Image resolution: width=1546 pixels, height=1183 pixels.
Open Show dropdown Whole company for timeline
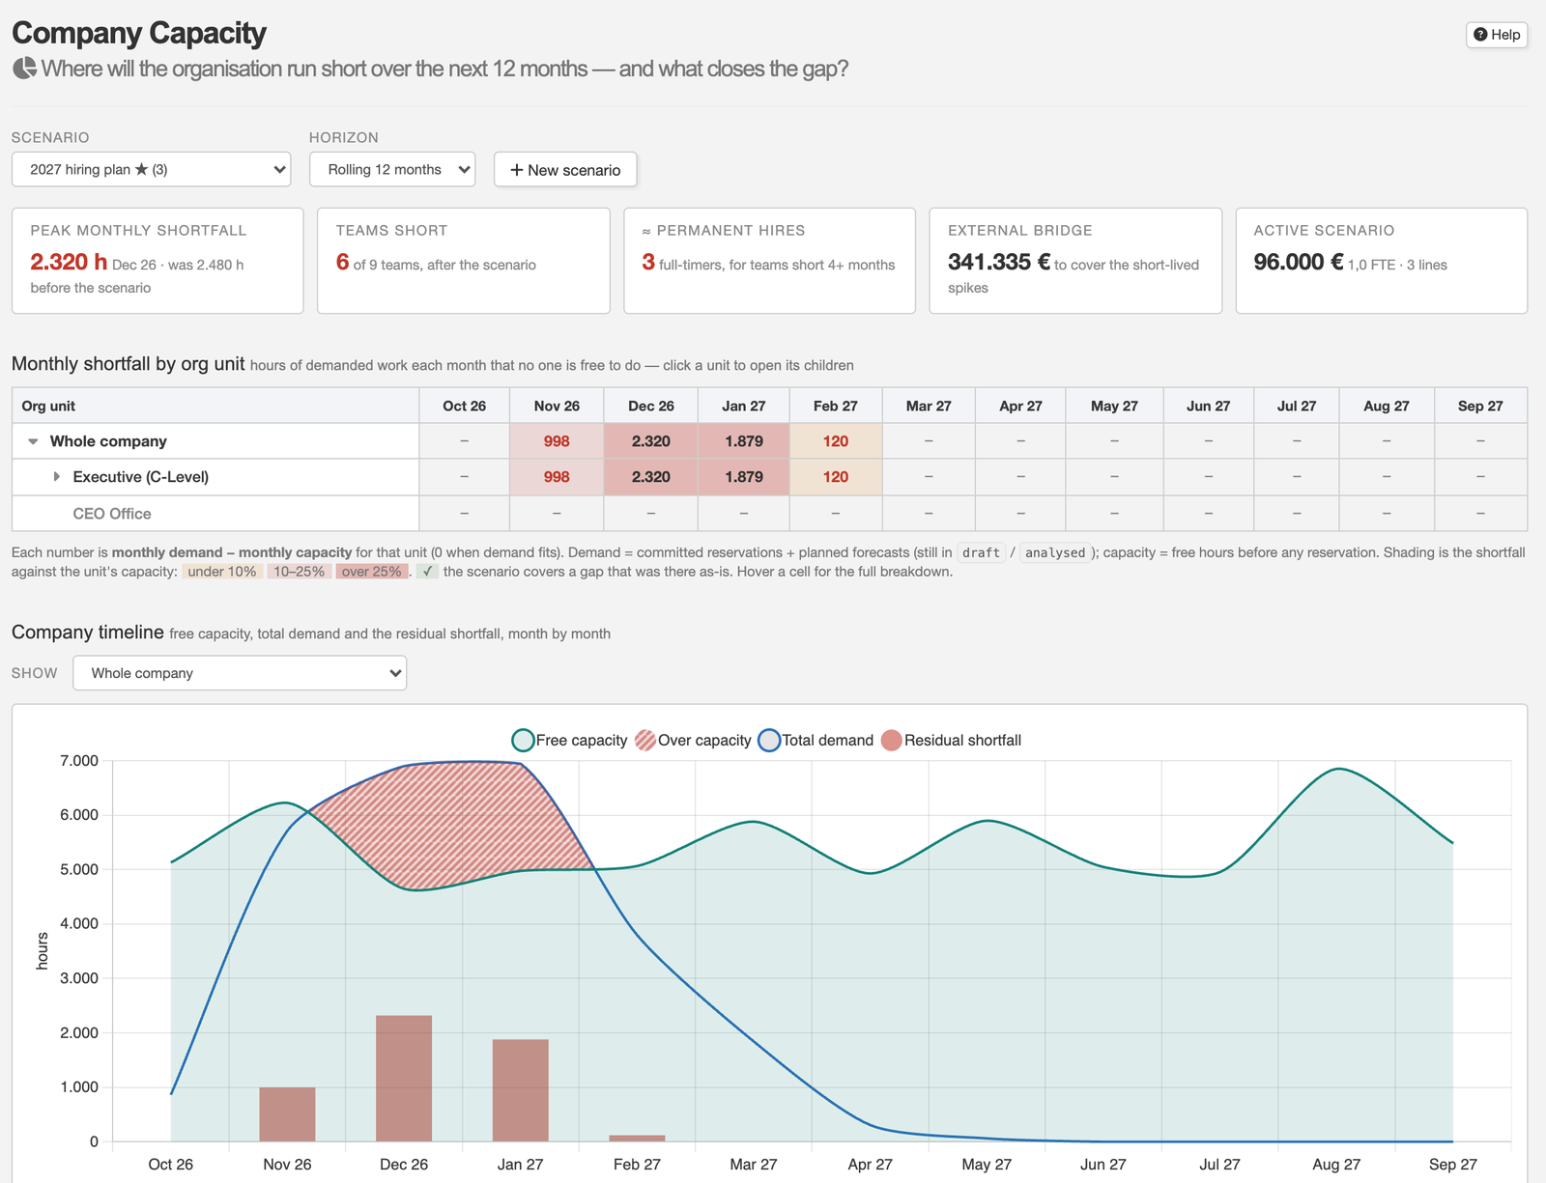240,673
